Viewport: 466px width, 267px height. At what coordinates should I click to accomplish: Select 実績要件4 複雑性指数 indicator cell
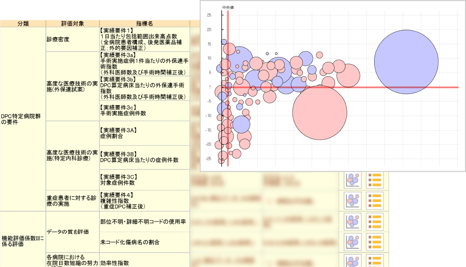pyautogui.click(x=144, y=200)
